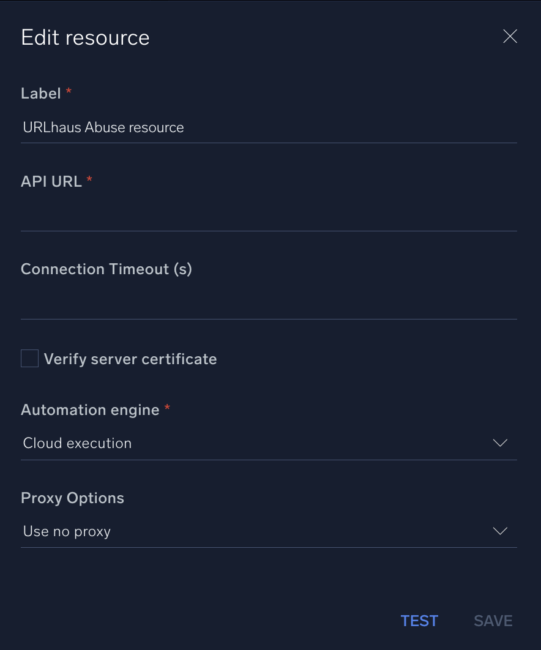541x650 pixels.
Task: Click the Use no proxy selection
Action: click(x=66, y=531)
